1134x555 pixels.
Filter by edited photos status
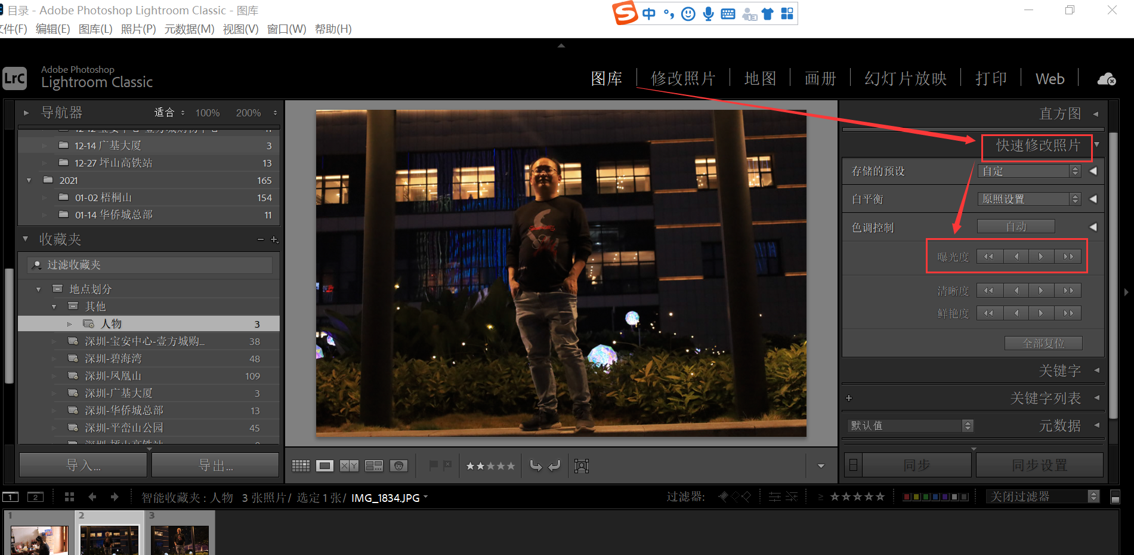tap(775, 497)
